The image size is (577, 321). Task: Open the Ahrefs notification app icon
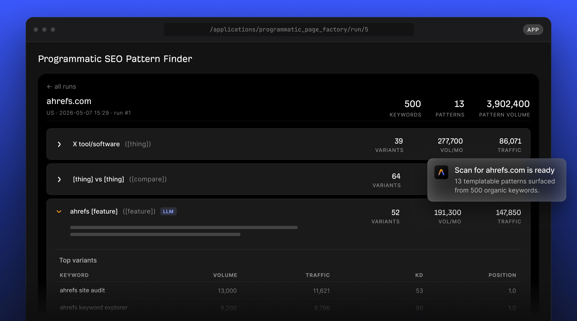tap(441, 172)
